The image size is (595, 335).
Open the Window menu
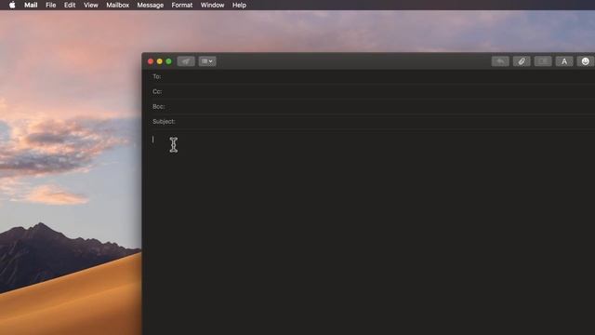pos(212,5)
